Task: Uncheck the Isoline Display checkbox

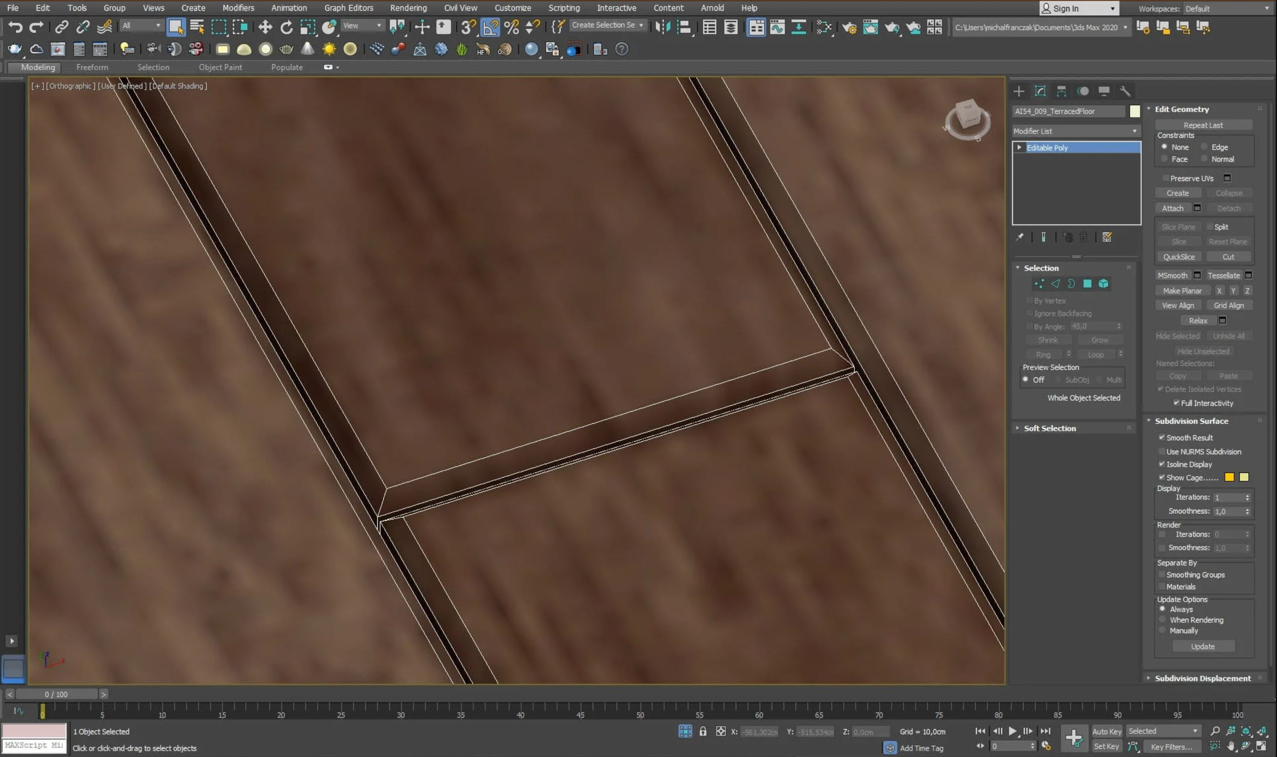Action: click(1162, 464)
